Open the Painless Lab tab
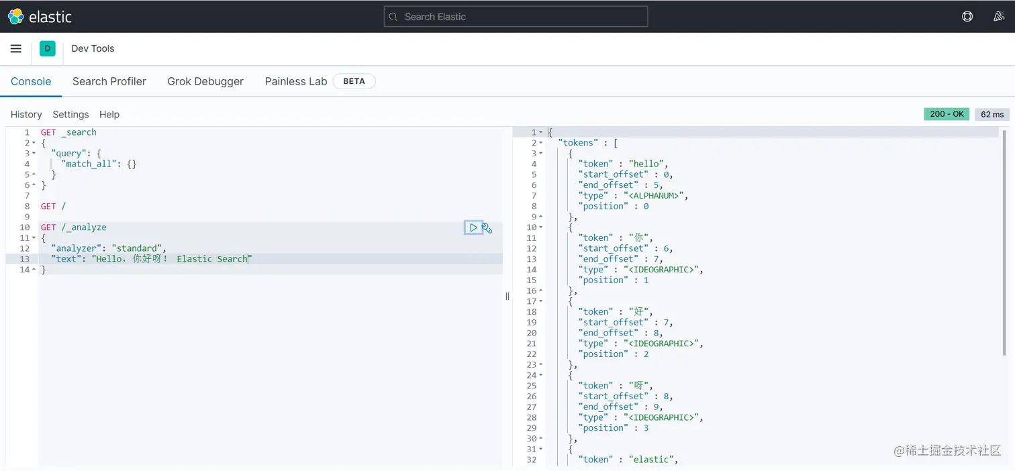The width and height of the screenshot is (1015, 471). [x=296, y=81]
